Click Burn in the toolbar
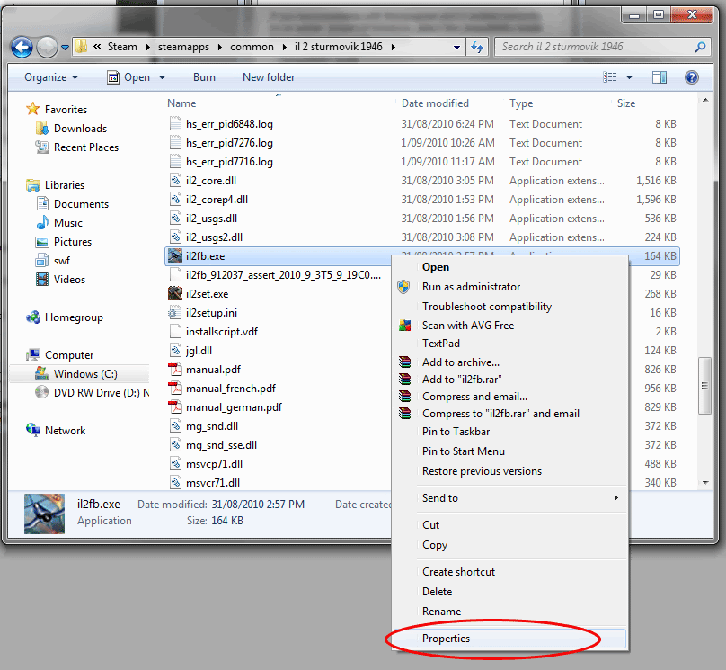The width and height of the screenshot is (726, 670). (x=204, y=77)
